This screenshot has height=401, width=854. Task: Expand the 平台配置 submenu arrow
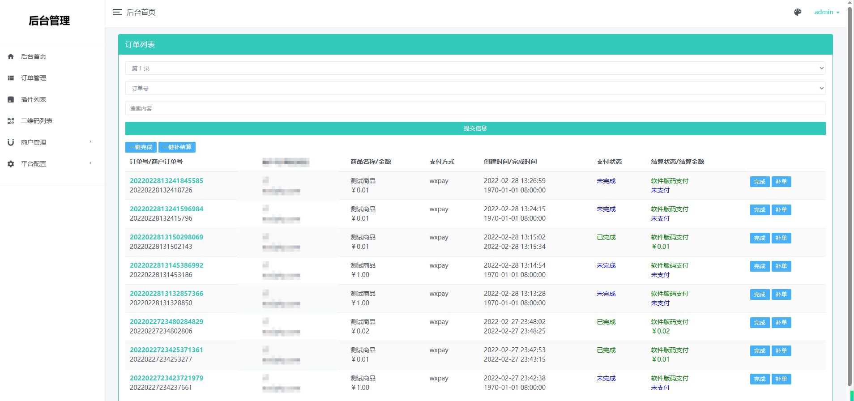tap(90, 163)
